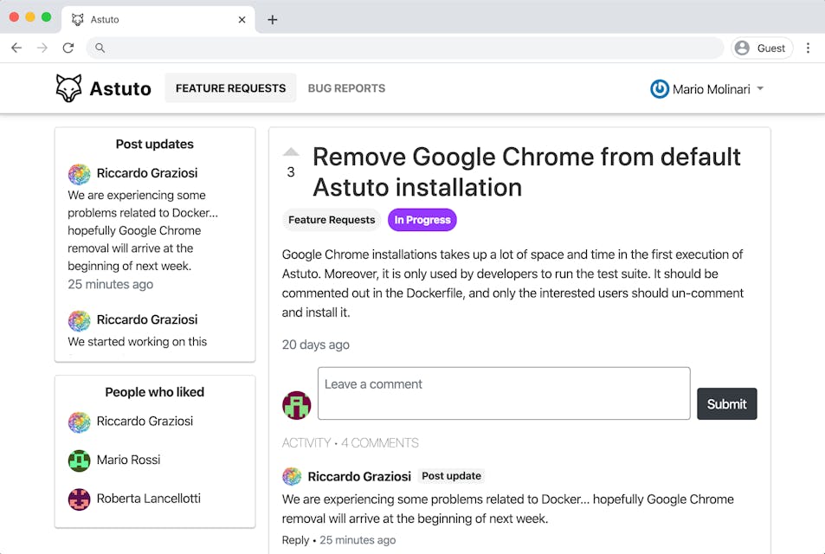Close the Astuto browser tab
The width and height of the screenshot is (825, 554).
coord(242,19)
